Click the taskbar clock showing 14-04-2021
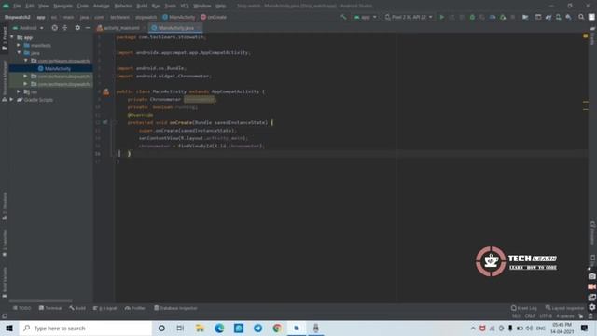Image resolution: width=597 pixels, height=336 pixels. point(562,328)
